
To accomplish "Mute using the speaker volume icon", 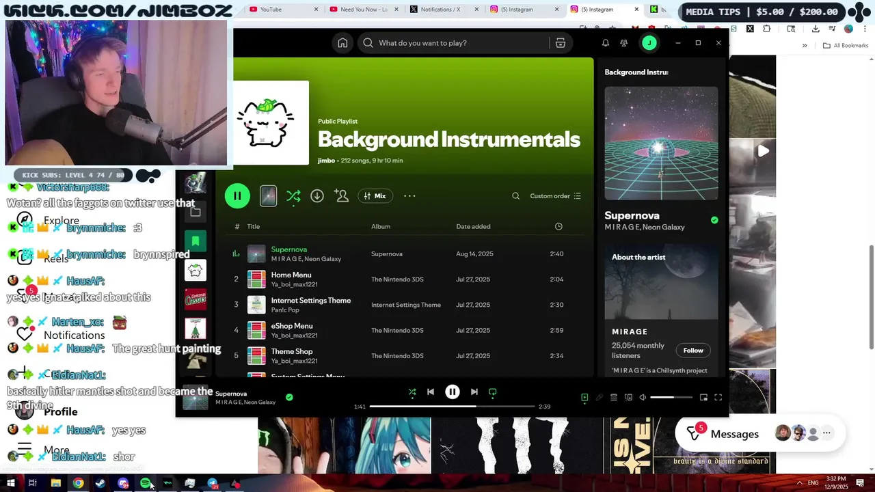I will pos(643,397).
